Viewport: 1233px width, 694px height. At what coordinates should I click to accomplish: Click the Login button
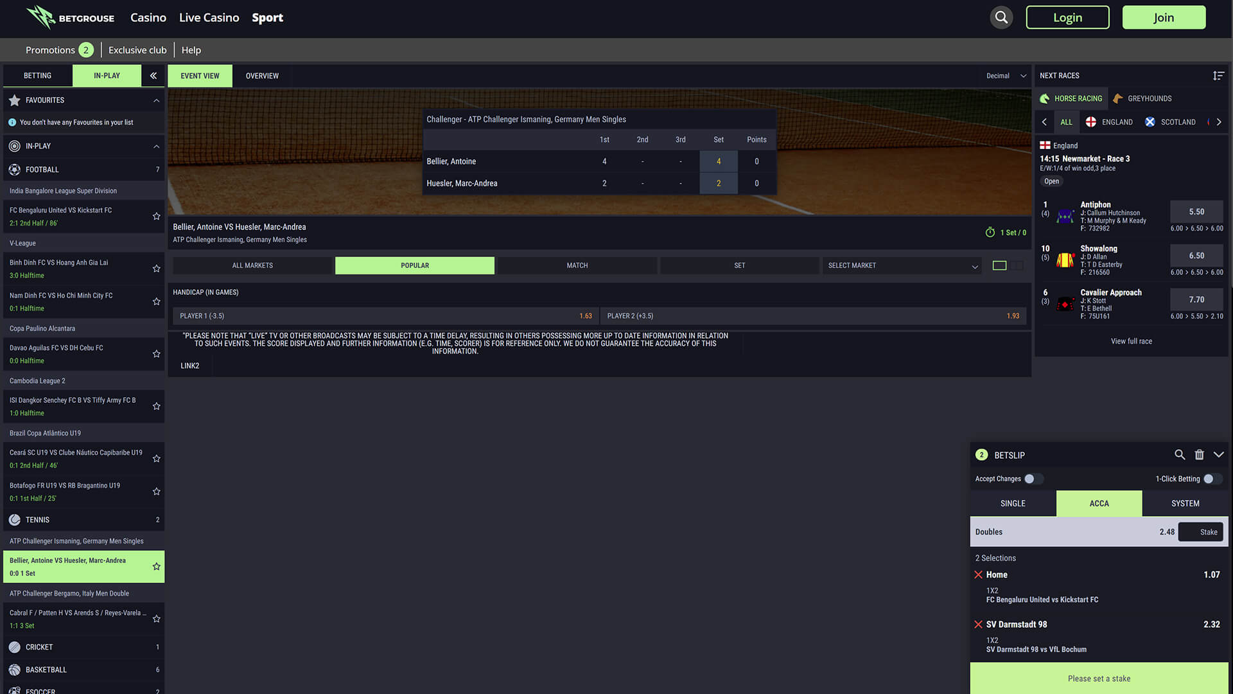[x=1067, y=17]
